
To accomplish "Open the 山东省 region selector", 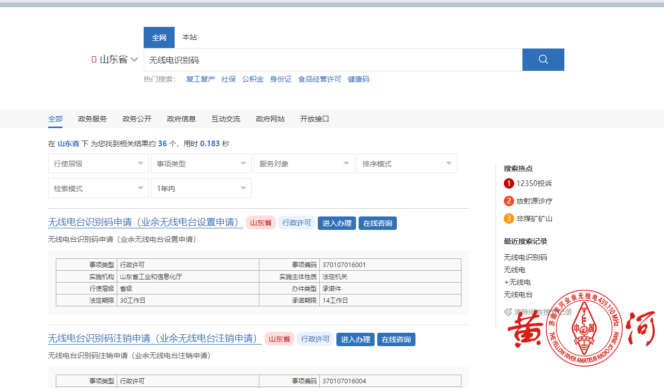I will [115, 59].
